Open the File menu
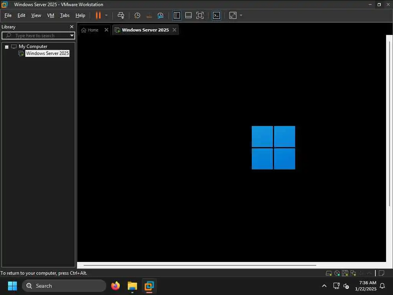The height and width of the screenshot is (295, 393). click(8, 15)
